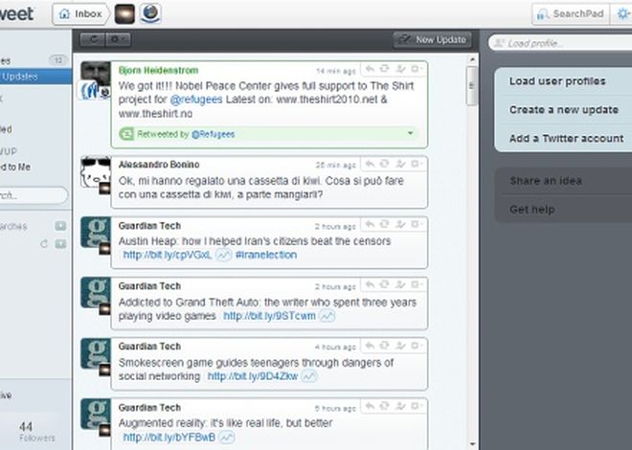View click stats for bit.ly/bYFBwB link
Viewport: 632px width, 450px height.
tap(227, 438)
